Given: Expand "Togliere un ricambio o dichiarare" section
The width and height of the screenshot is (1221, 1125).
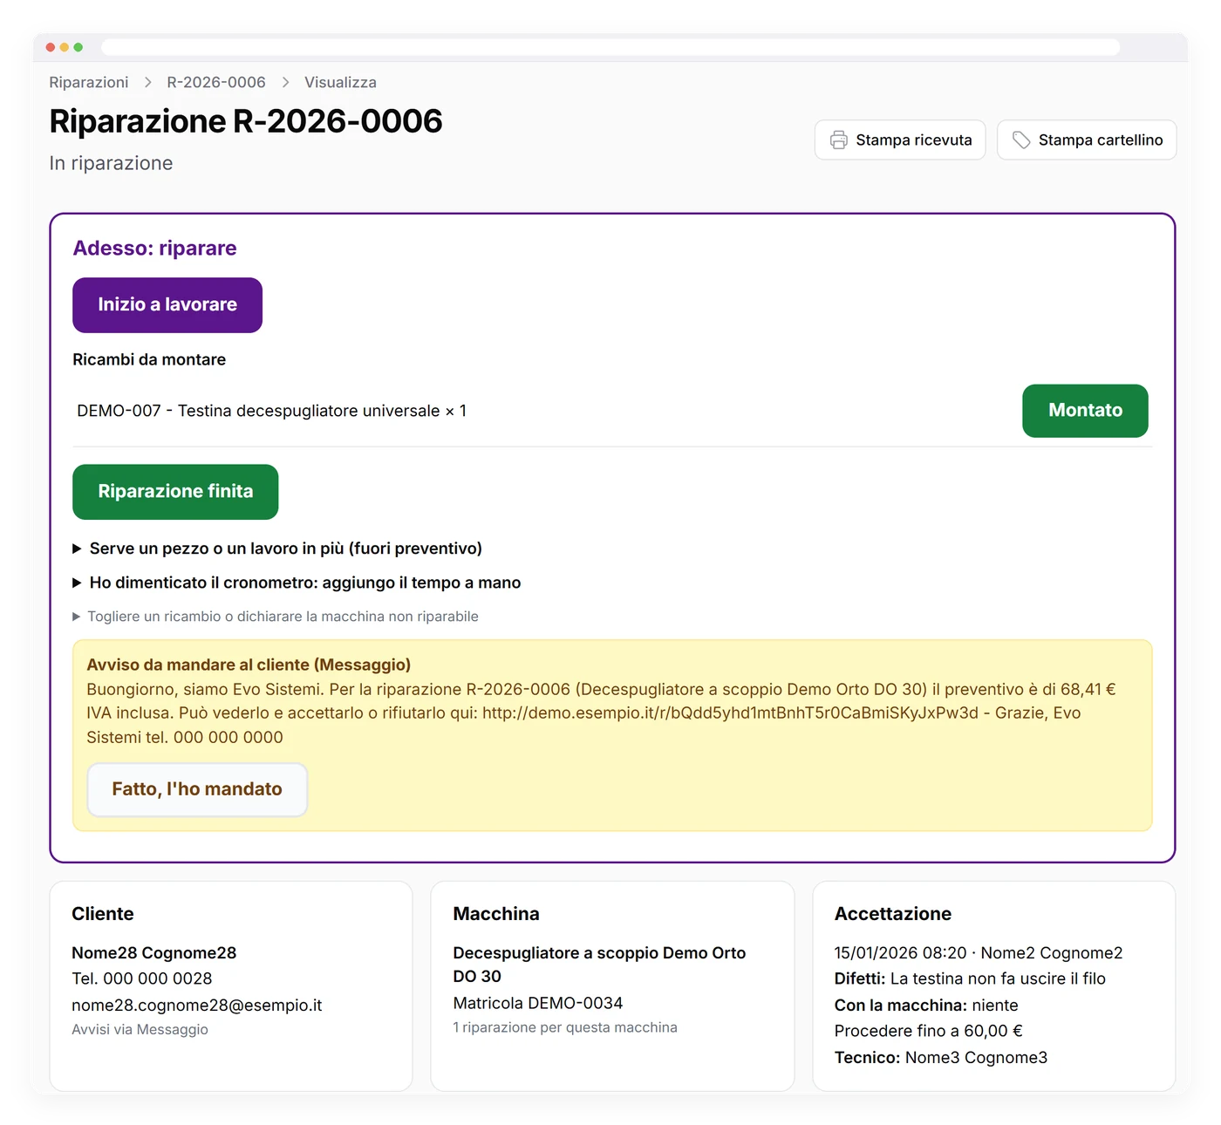Looking at the screenshot, I should coord(276,617).
